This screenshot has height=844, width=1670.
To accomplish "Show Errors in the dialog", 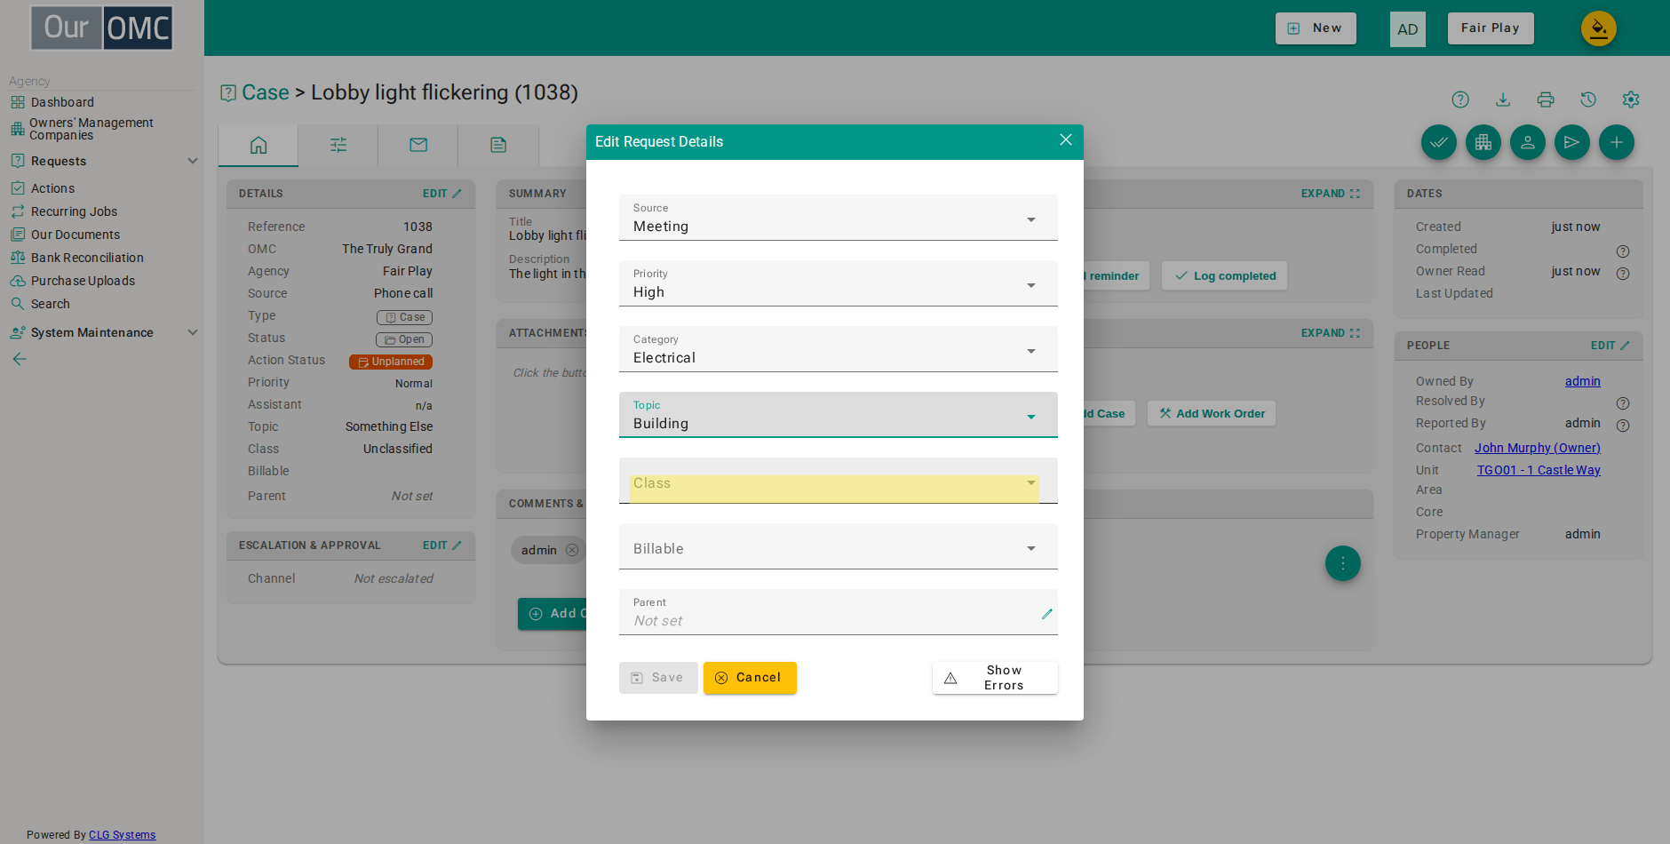I will 995,678.
